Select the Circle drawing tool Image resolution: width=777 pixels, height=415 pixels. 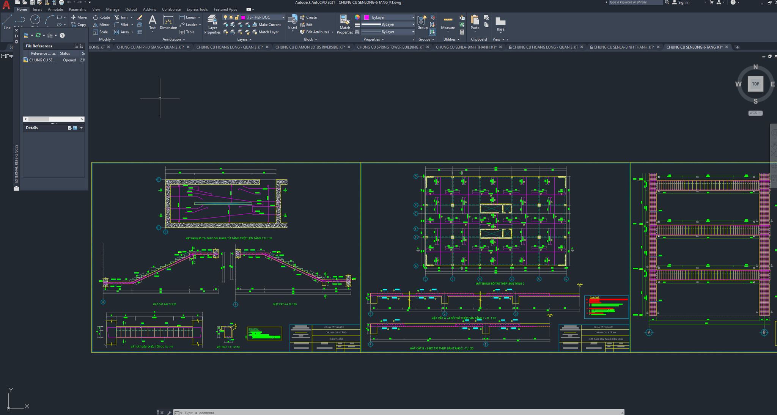pyautogui.click(x=35, y=19)
